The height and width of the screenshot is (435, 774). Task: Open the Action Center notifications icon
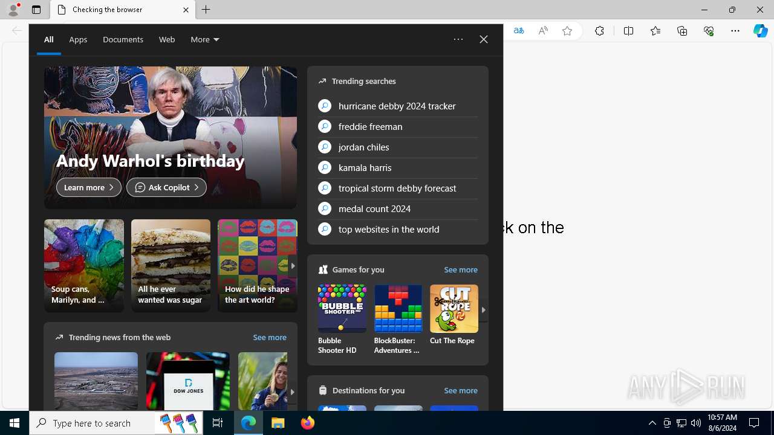pyautogui.click(x=754, y=423)
